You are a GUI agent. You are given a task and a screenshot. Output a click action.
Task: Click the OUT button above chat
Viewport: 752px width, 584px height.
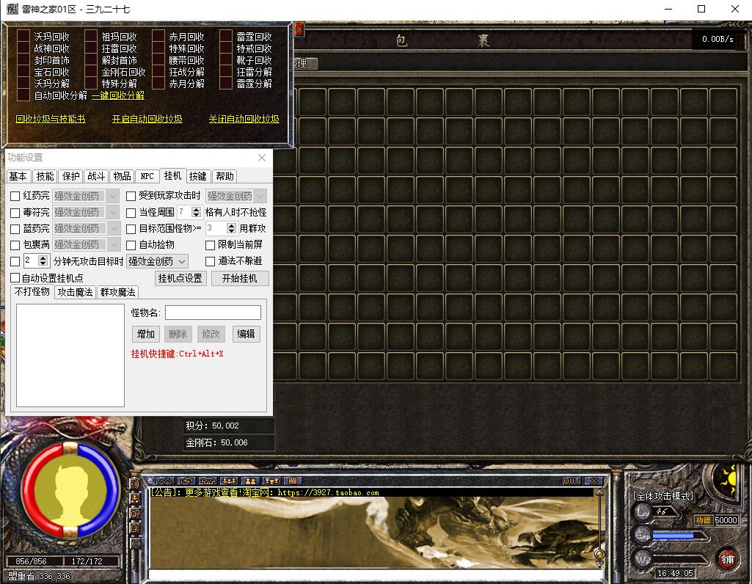point(571,481)
